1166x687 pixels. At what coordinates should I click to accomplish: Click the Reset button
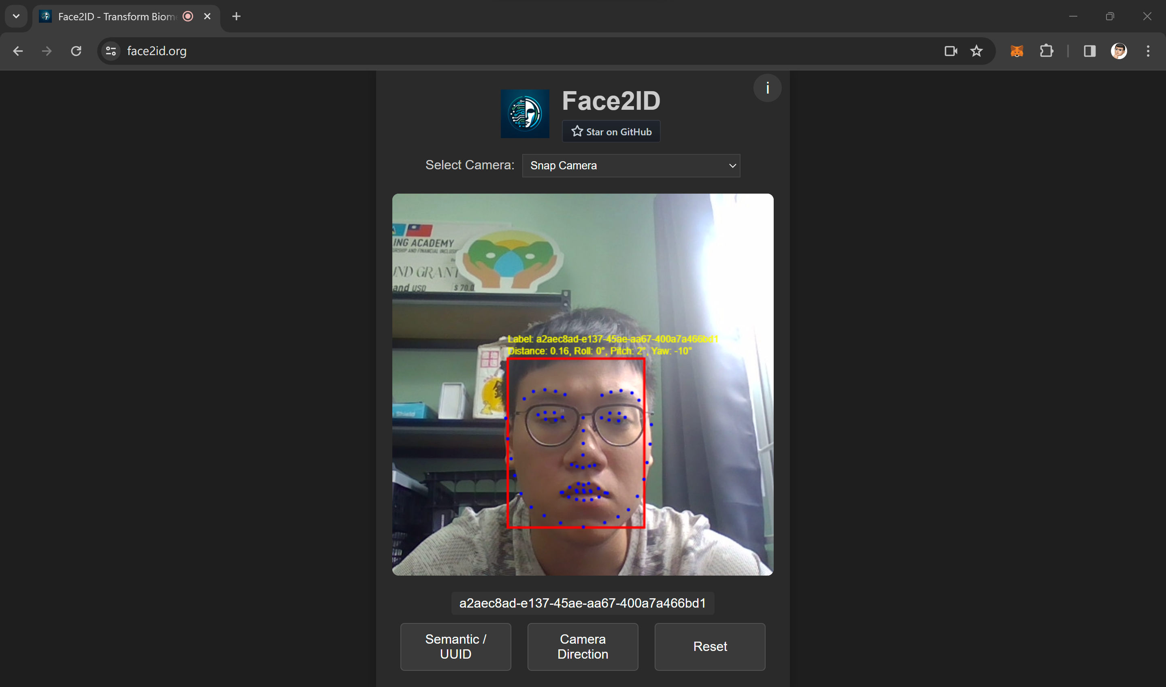[710, 646]
